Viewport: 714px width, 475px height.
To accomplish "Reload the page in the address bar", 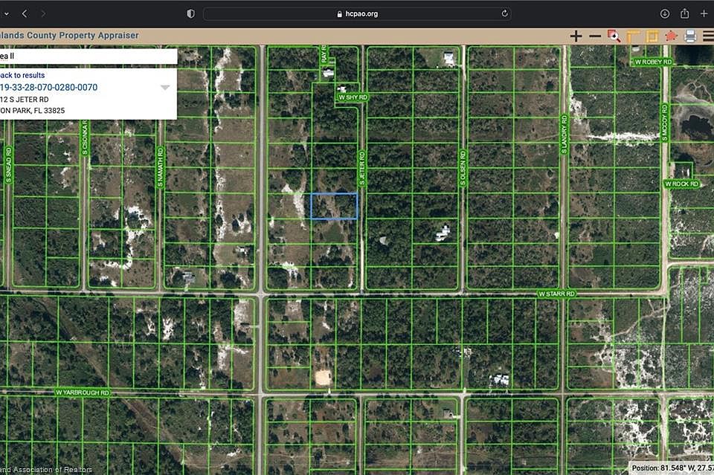I will (x=505, y=13).
